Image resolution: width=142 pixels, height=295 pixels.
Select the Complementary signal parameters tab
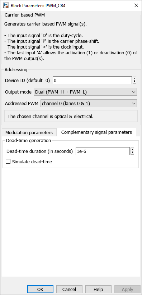coord(96,132)
